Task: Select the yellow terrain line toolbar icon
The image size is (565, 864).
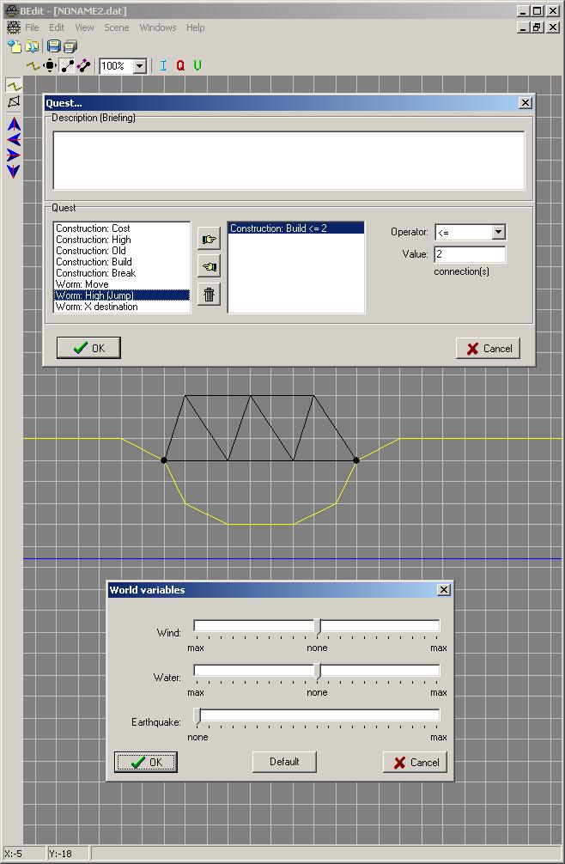Action: pos(33,66)
